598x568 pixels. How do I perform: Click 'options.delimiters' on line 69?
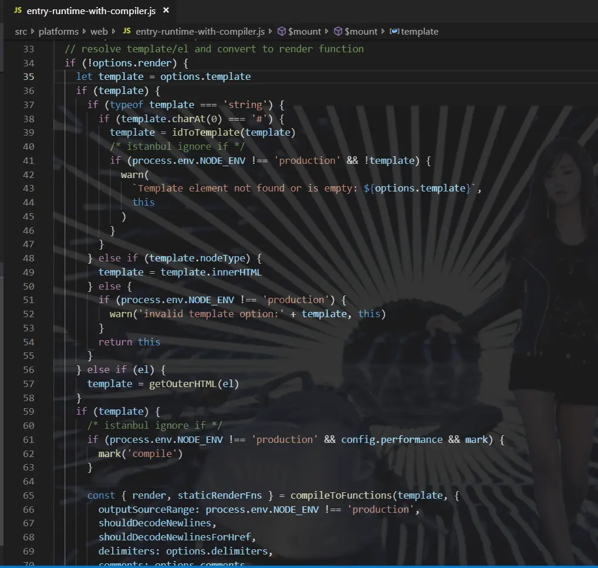click(217, 551)
